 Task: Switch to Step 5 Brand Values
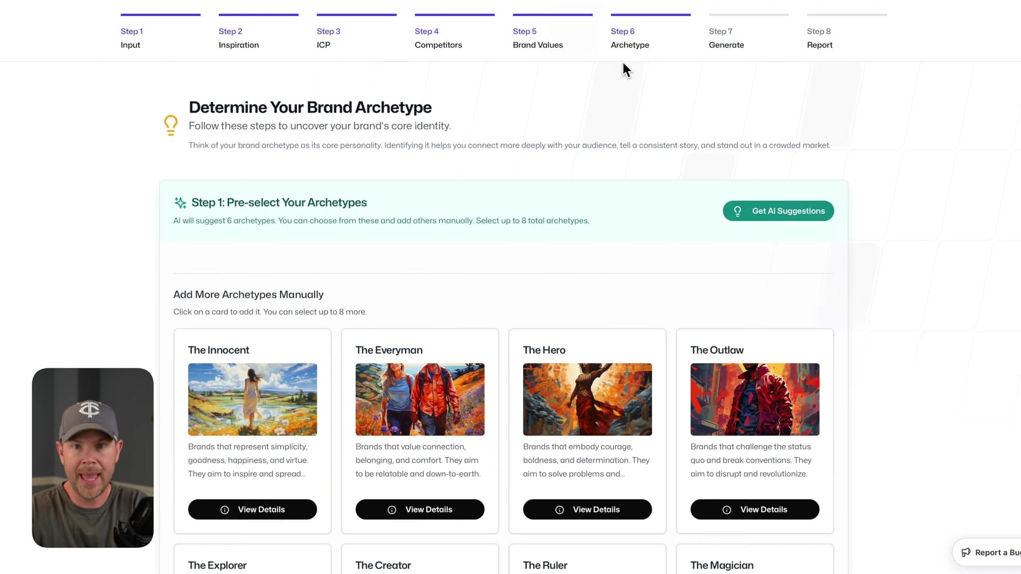pyautogui.click(x=553, y=33)
